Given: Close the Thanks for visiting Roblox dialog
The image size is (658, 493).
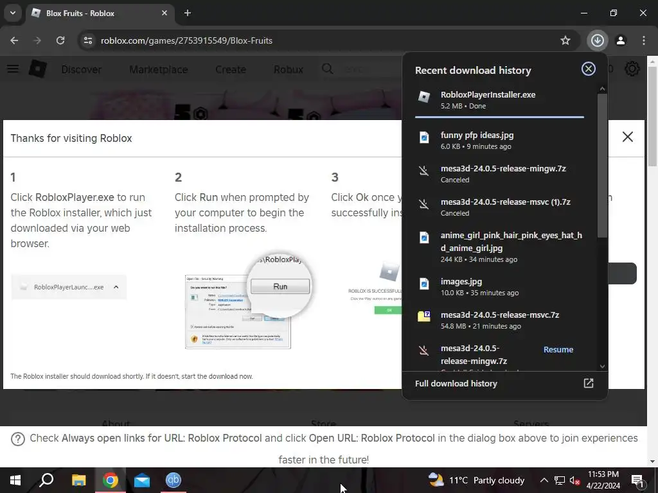Looking at the screenshot, I should 627,137.
